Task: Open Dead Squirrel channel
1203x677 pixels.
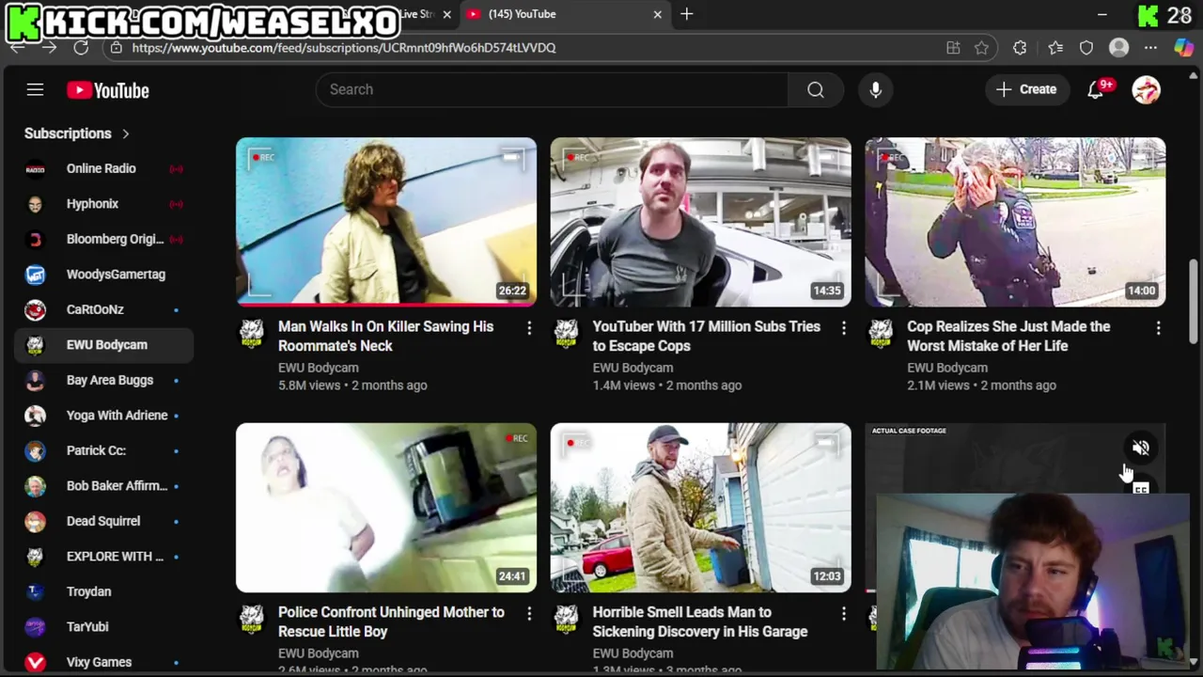Action: click(103, 521)
